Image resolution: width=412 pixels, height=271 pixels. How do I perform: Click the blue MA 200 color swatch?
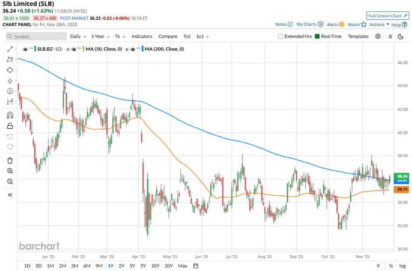click(143, 49)
